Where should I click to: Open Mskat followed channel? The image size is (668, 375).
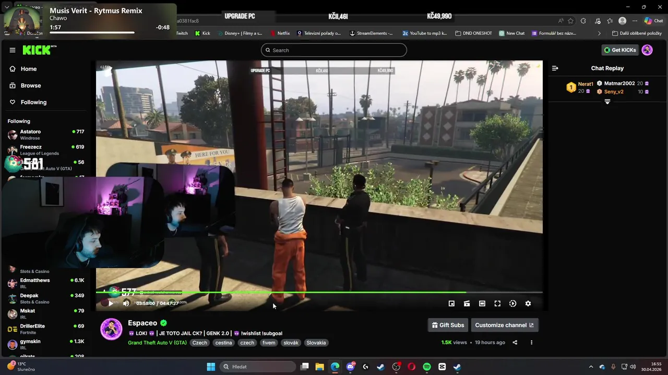point(46,314)
